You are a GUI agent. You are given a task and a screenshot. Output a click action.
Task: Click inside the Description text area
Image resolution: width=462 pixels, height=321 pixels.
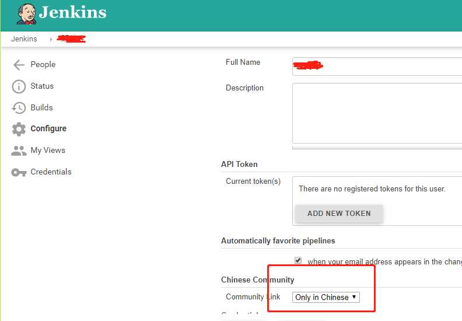(x=377, y=113)
